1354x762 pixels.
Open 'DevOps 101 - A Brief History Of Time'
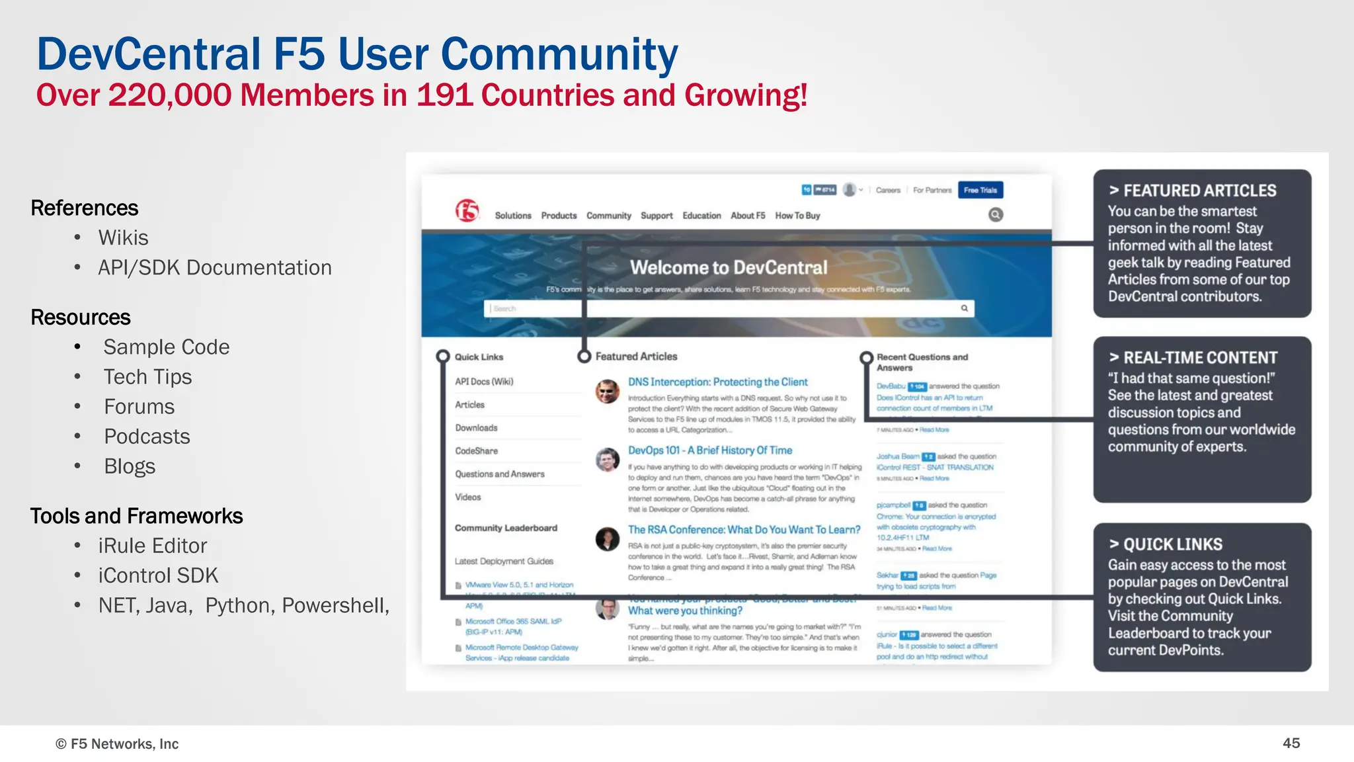pos(710,450)
